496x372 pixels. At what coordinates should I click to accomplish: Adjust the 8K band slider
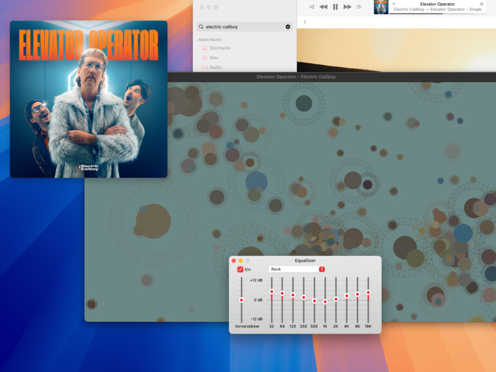(358, 294)
